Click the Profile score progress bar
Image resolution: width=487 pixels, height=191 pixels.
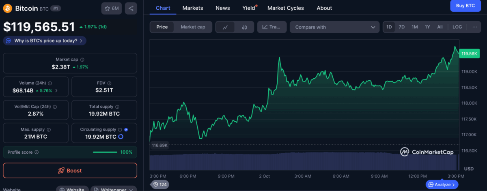(106, 152)
